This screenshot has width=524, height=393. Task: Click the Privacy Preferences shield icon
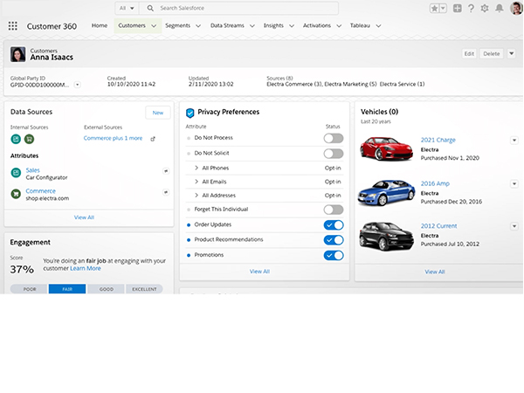point(190,113)
